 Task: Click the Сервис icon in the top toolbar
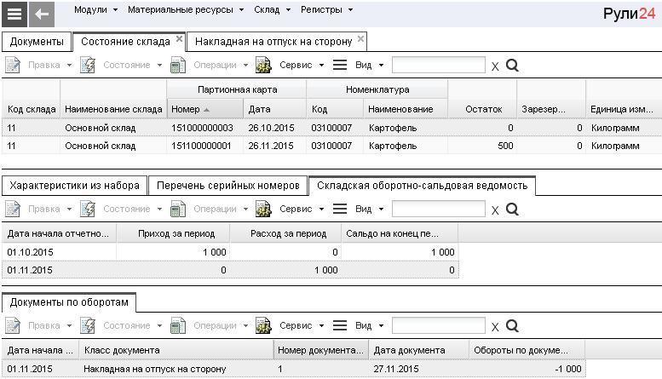(263, 65)
